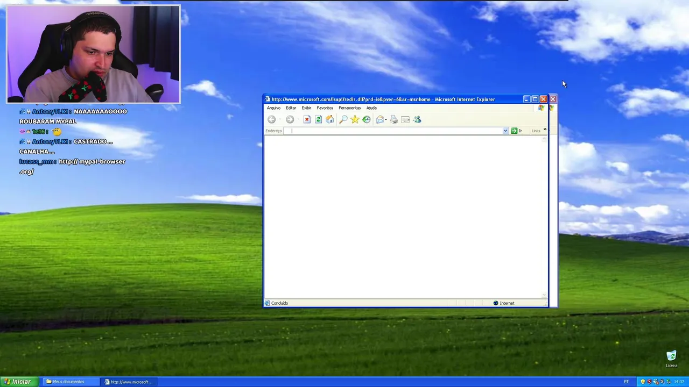Expand the address bar history dropdown
This screenshot has width=689, height=387.
click(x=505, y=131)
